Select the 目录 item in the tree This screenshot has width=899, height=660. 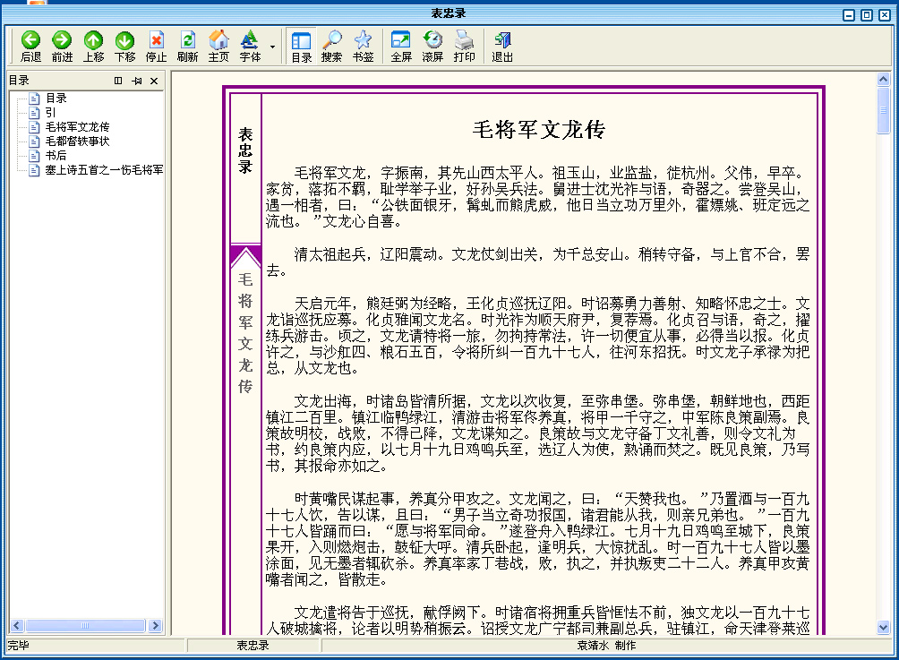(56, 98)
